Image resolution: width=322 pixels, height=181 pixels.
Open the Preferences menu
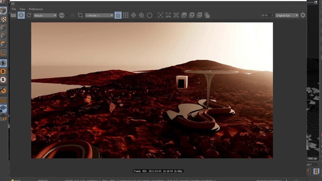pos(36,9)
